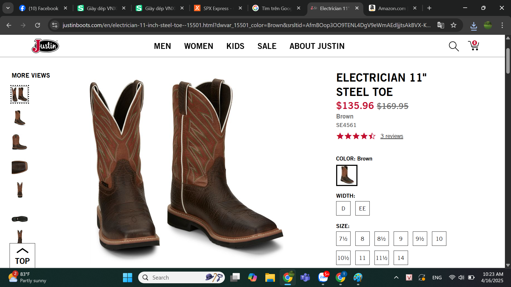This screenshot has height=287, width=511.
Task: Open view site information icon
Action: (x=55, y=25)
